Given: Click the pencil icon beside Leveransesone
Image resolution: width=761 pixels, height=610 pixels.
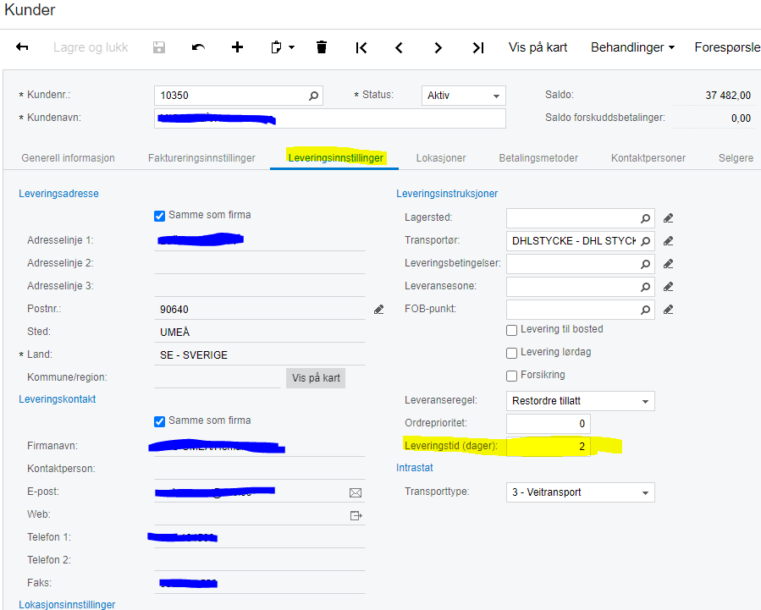Looking at the screenshot, I should [x=668, y=287].
